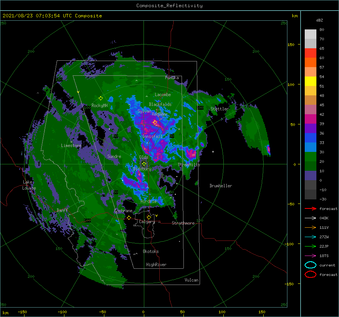The image size is (339, 317).
Task: Click the Lake Louise label
Action: pyautogui.click(x=29, y=185)
